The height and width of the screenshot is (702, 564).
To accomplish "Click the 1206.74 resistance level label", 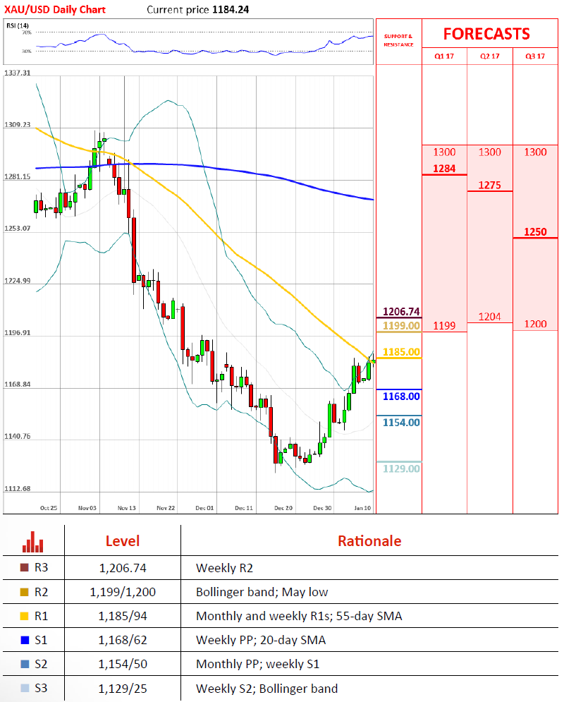I will point(401,311).
